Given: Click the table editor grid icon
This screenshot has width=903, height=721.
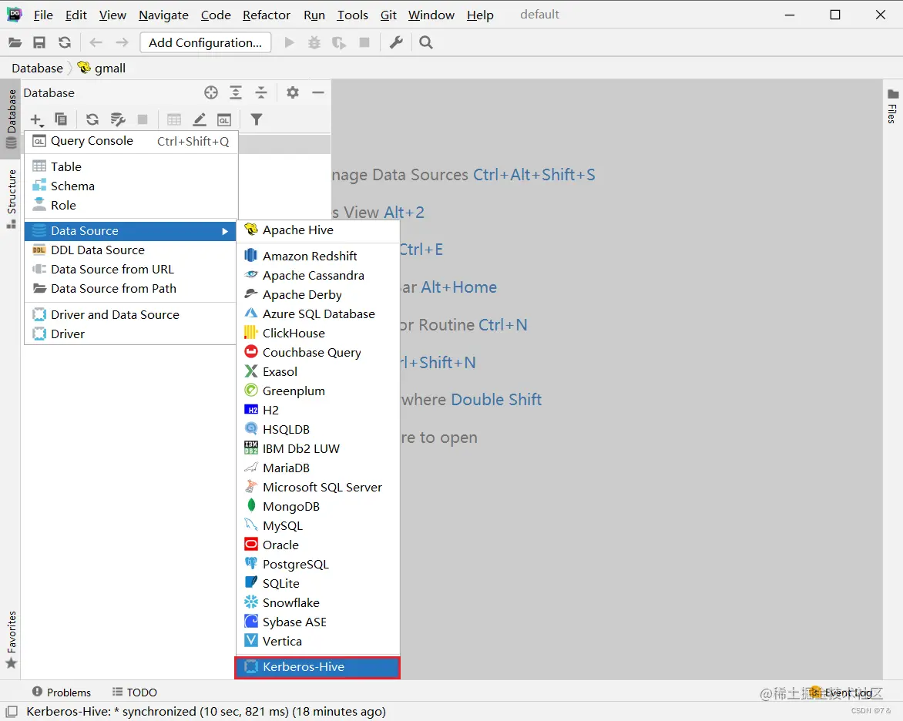Looking at the screenshot, I should pos(174,119).
